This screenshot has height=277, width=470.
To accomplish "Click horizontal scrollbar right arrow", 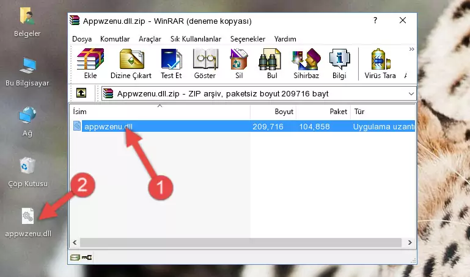I will 409,242.
